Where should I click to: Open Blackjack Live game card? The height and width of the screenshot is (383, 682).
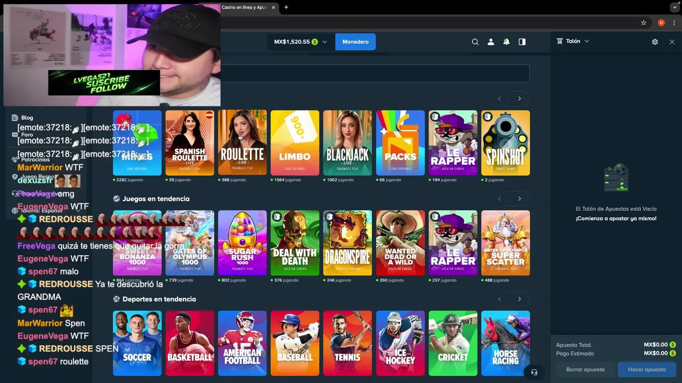347,143
